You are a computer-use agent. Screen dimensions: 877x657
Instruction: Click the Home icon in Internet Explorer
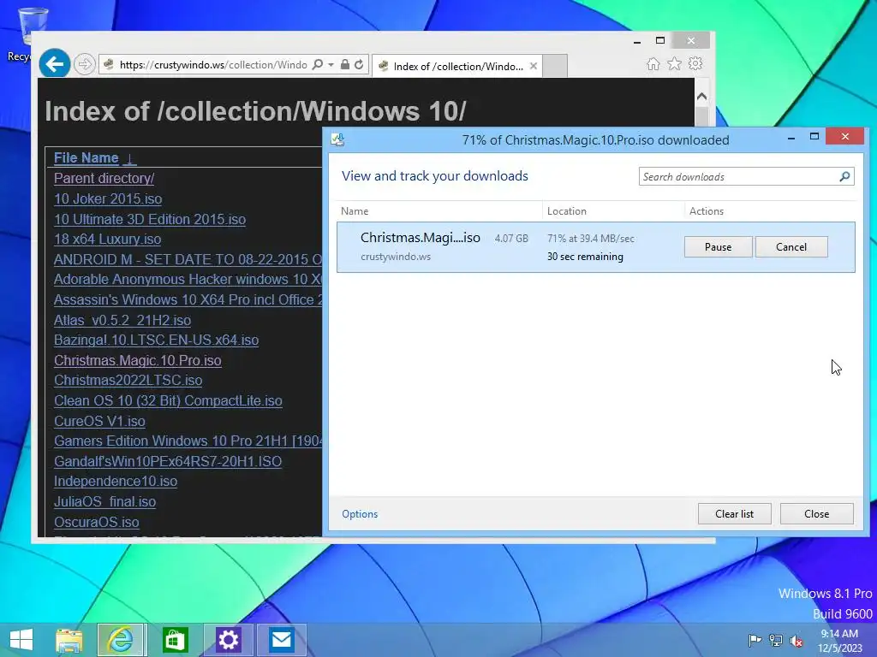click(x=653, y=63)
